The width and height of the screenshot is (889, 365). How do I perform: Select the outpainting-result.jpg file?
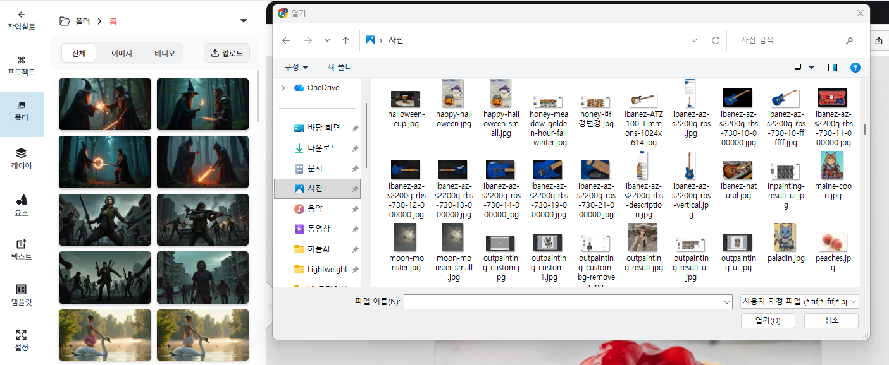(x=643, y=248)
